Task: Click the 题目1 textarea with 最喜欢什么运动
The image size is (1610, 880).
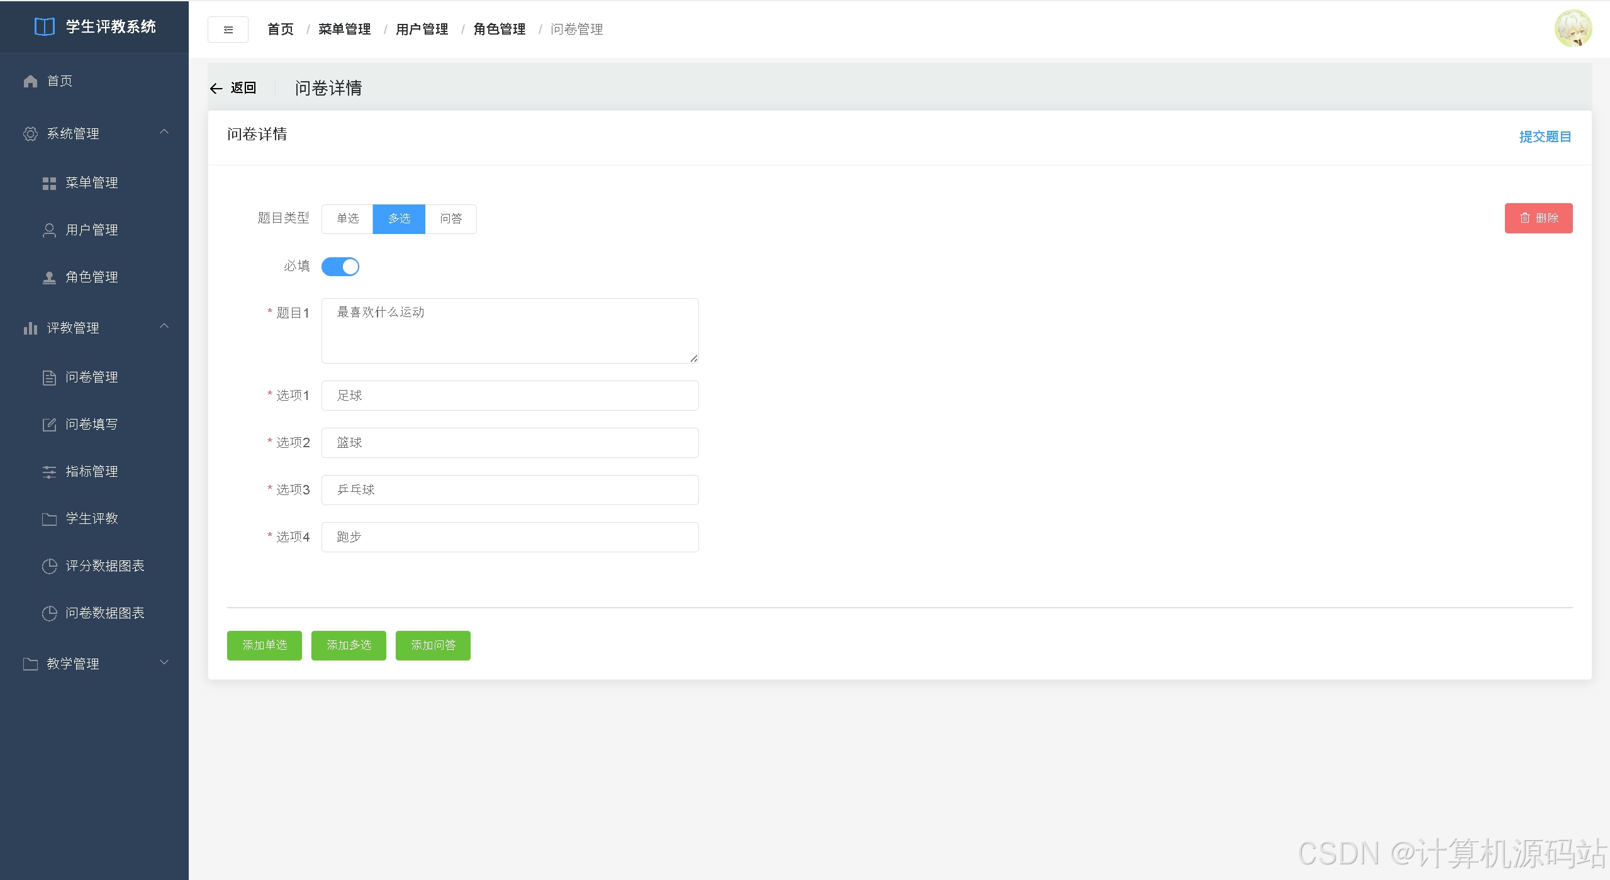Action: [510, 331]
